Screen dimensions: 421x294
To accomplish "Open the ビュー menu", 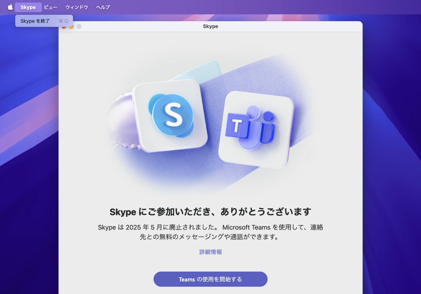I will tap(51, 7).
